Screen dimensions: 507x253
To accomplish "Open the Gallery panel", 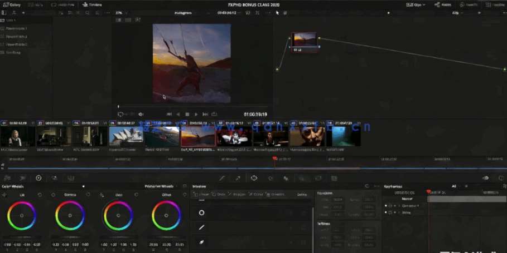I will click(12, 4).
